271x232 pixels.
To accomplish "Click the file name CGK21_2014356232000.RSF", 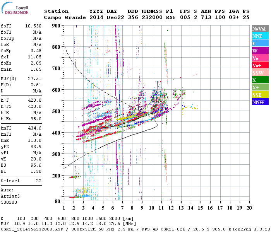I will point(32,229).
